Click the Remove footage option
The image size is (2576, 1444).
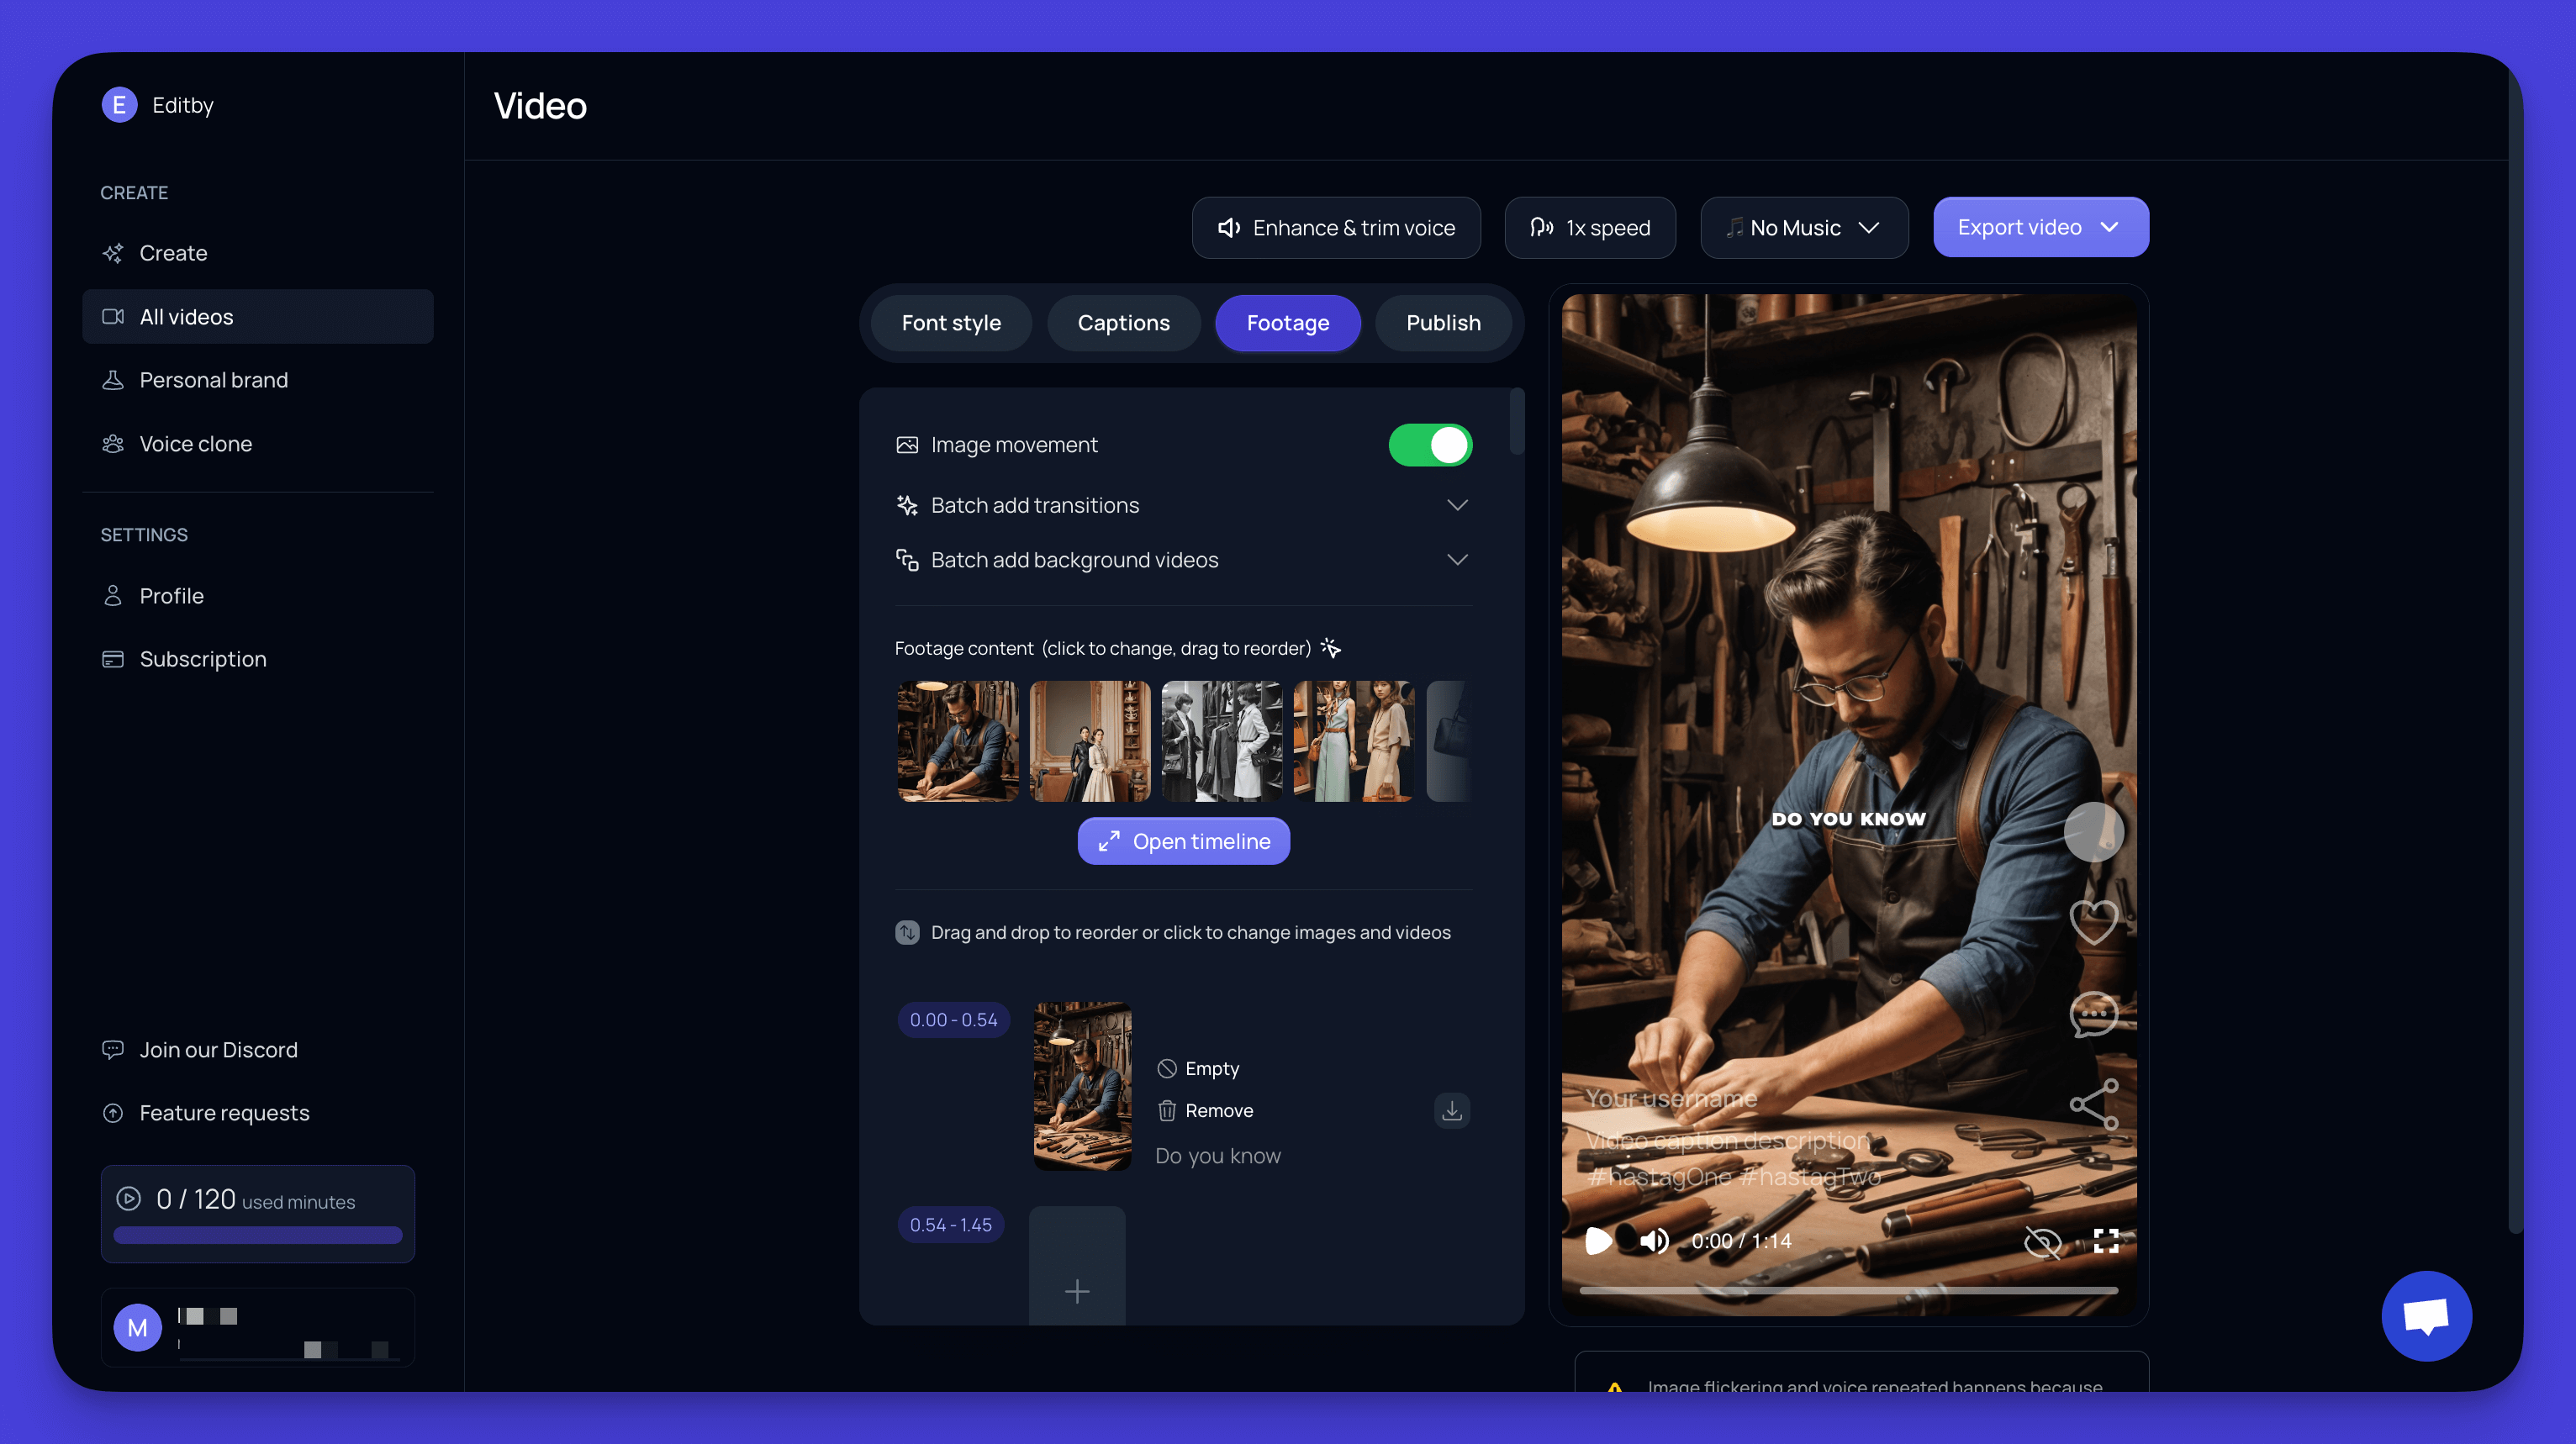pyautogui.click(x=1217, y=1109)
